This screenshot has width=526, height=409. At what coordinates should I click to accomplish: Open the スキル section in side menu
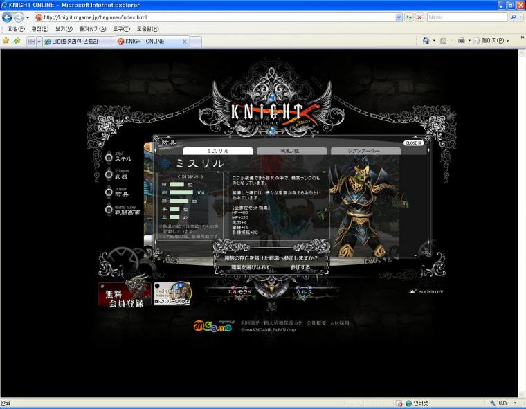tap(123, 158)
